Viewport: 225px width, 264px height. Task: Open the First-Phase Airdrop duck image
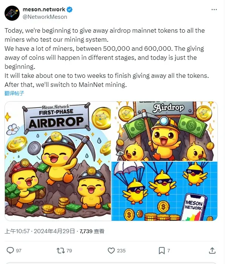click(x=58, y=161)
